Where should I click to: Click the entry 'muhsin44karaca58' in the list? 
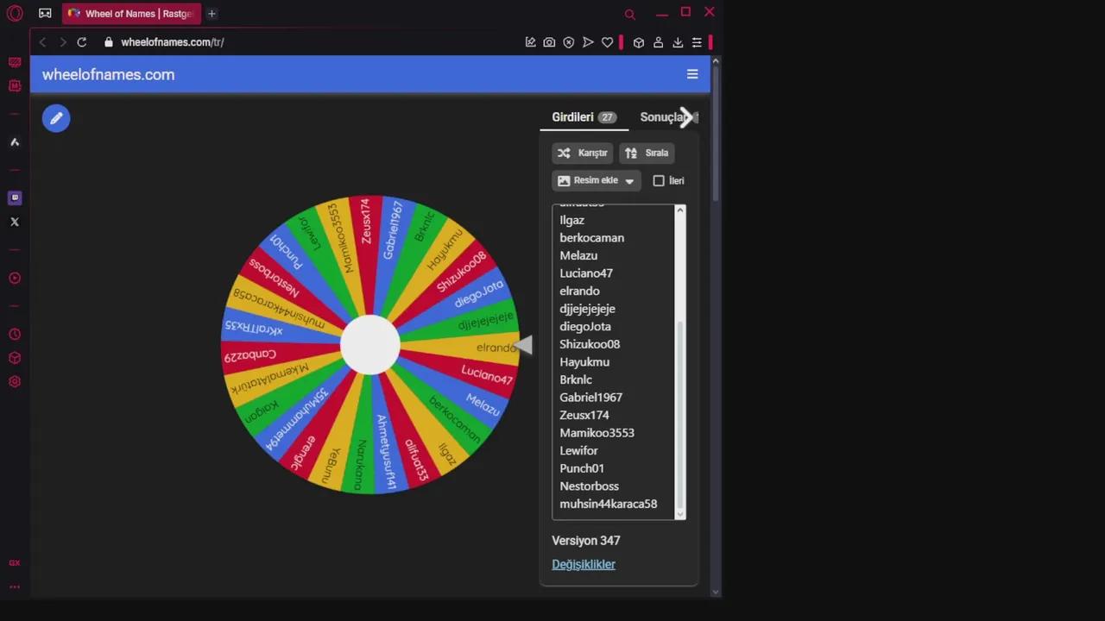[x=609, y=504]
